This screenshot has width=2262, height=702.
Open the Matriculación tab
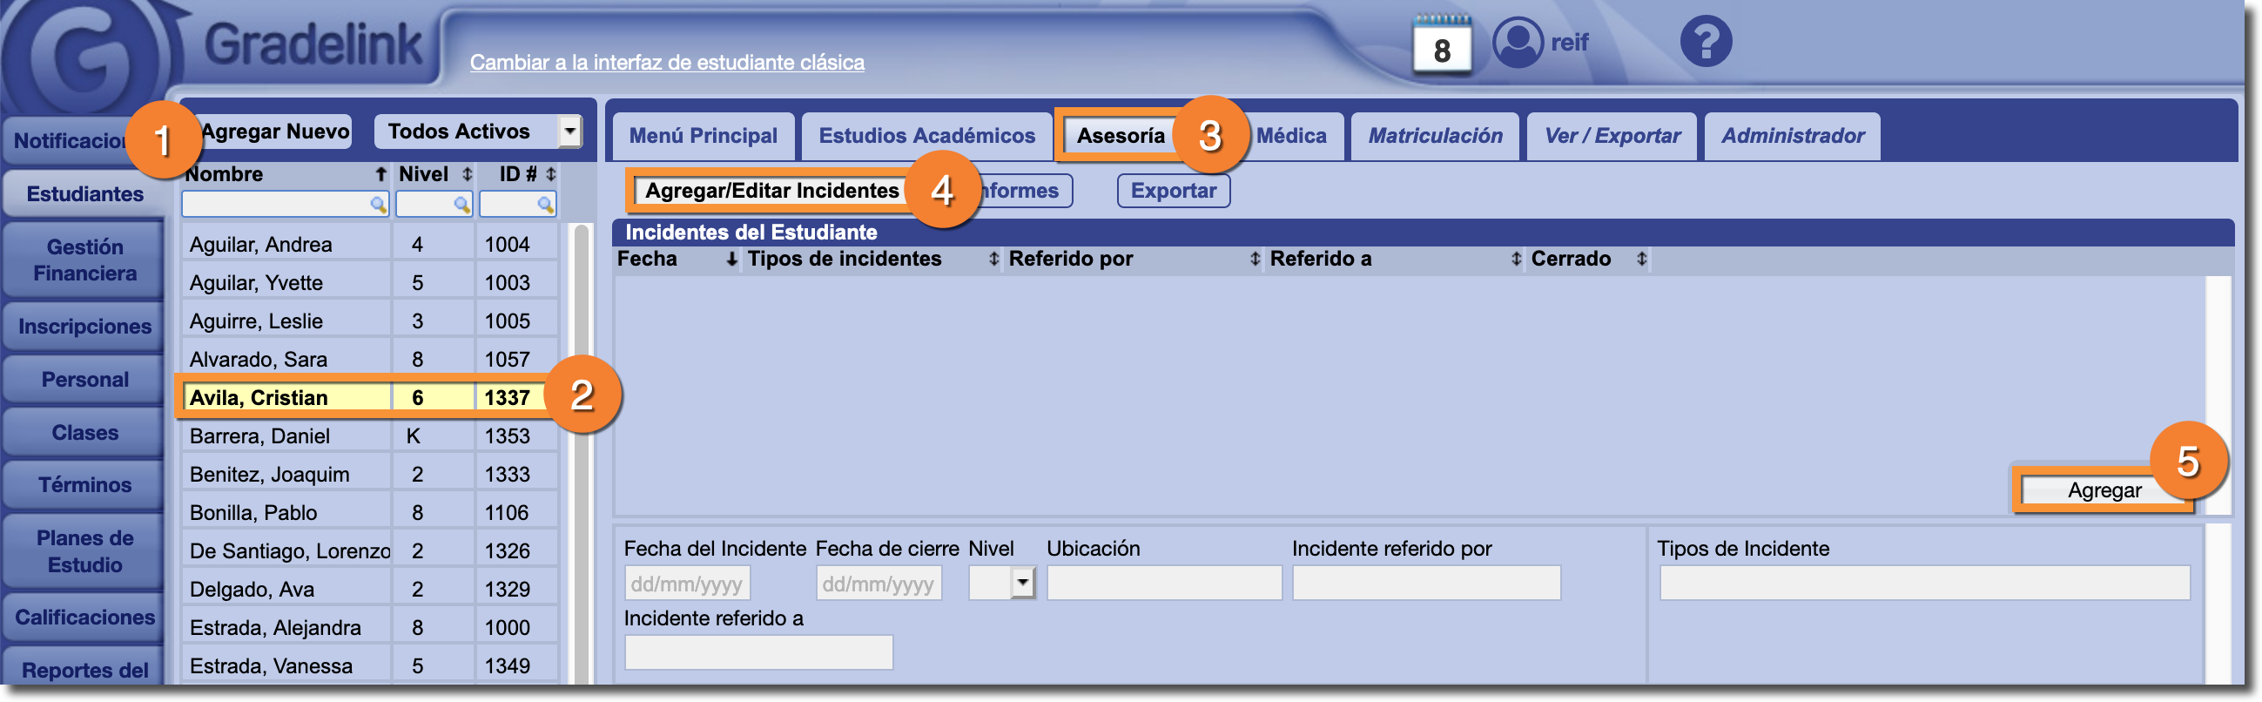(x=1434, y=136)
